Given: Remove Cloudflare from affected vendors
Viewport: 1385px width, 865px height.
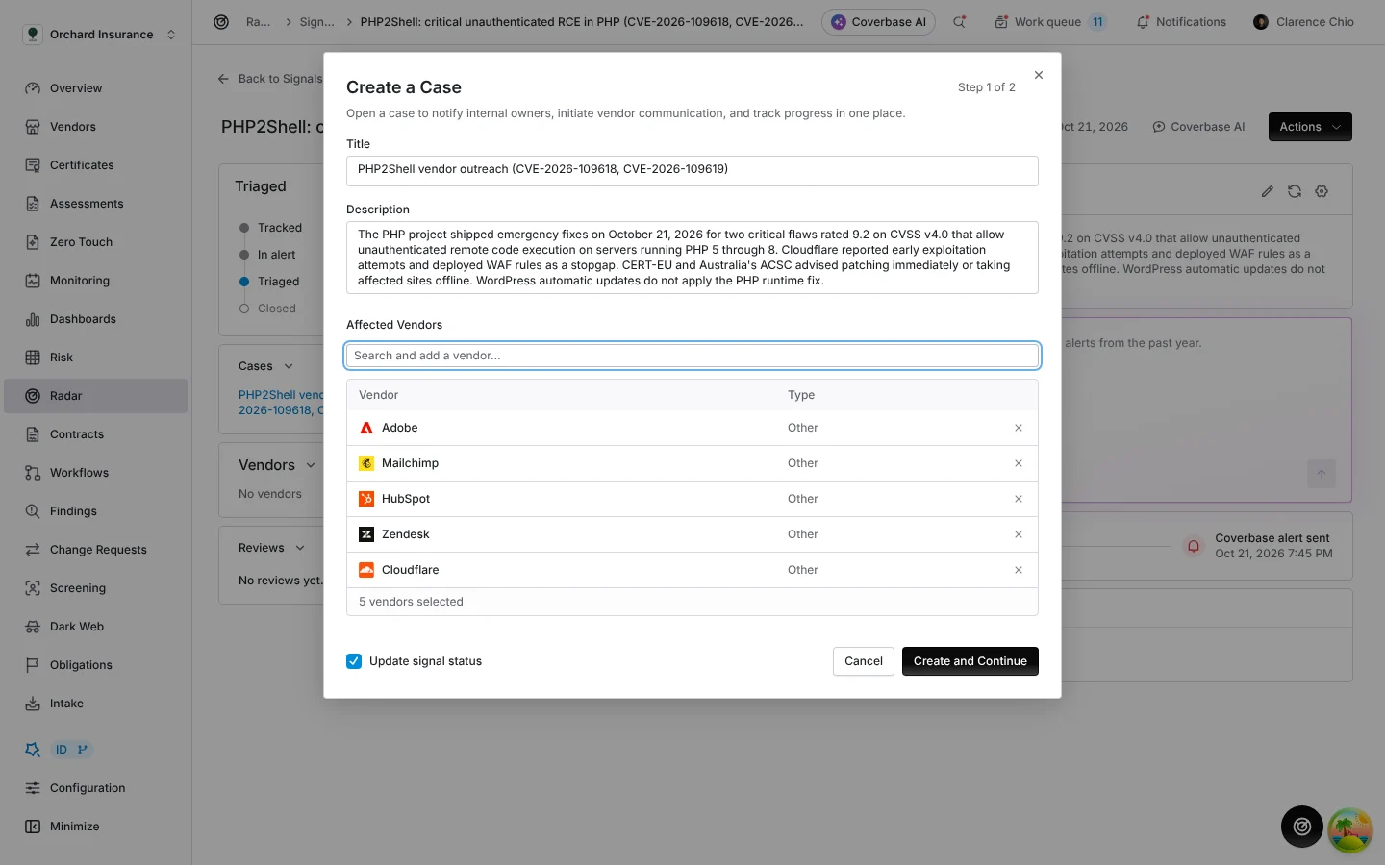Looking at the screenshot, I should click(1019, 570).
